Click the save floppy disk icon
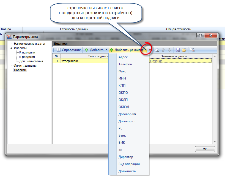 (x=178, y=50)
